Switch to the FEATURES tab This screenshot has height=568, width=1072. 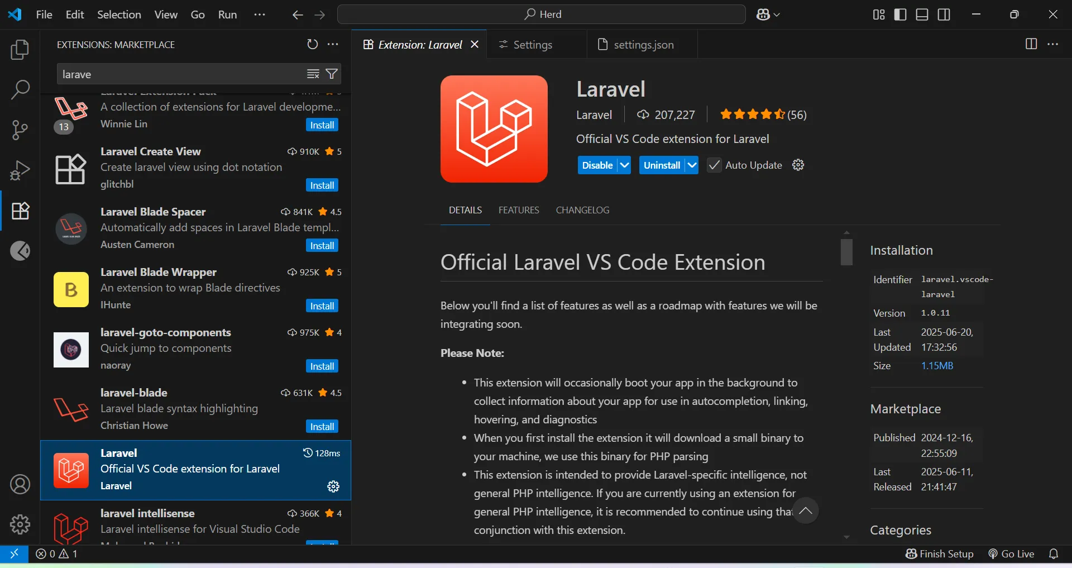pyautogui.click(x=519, y=210)
